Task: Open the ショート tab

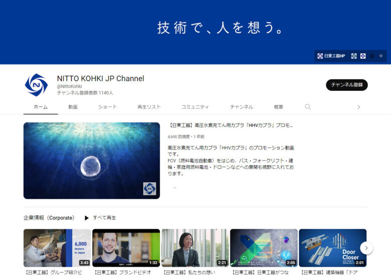Action: tap(107, 107)
